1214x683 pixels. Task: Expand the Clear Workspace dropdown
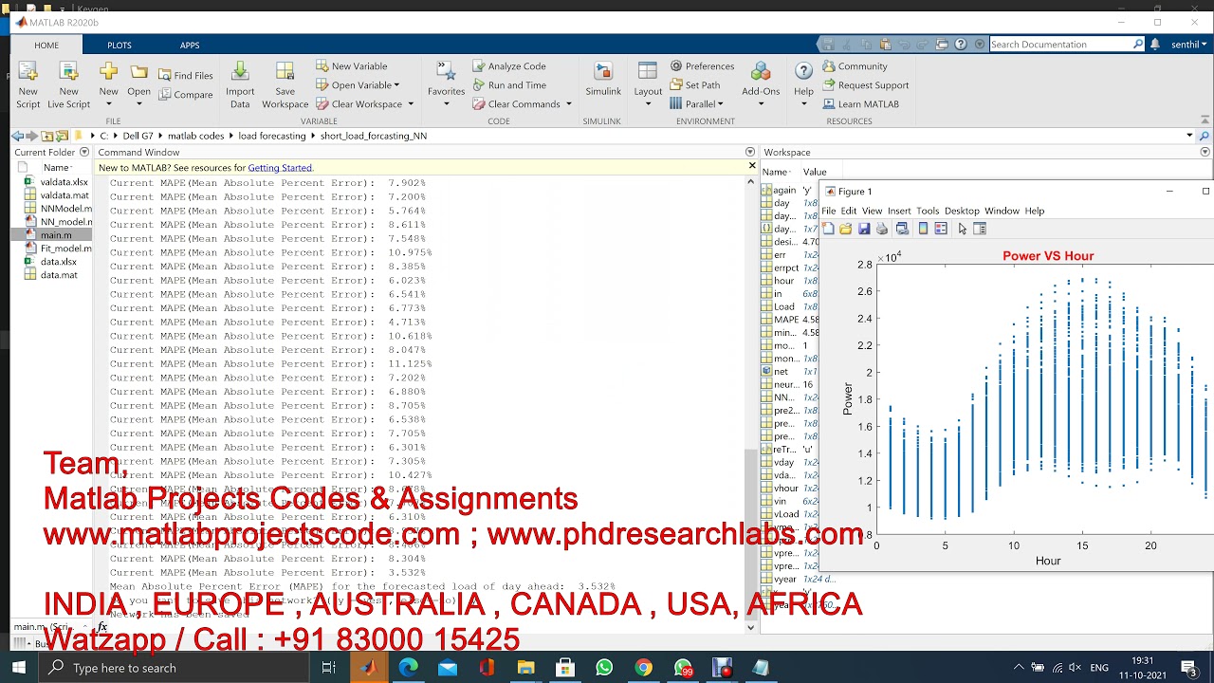pyautogui.click(x=410, y=104)
